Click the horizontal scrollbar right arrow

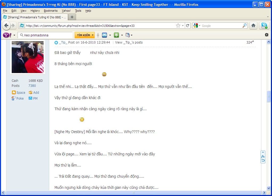pyautogui.click(x=264, y=193)
